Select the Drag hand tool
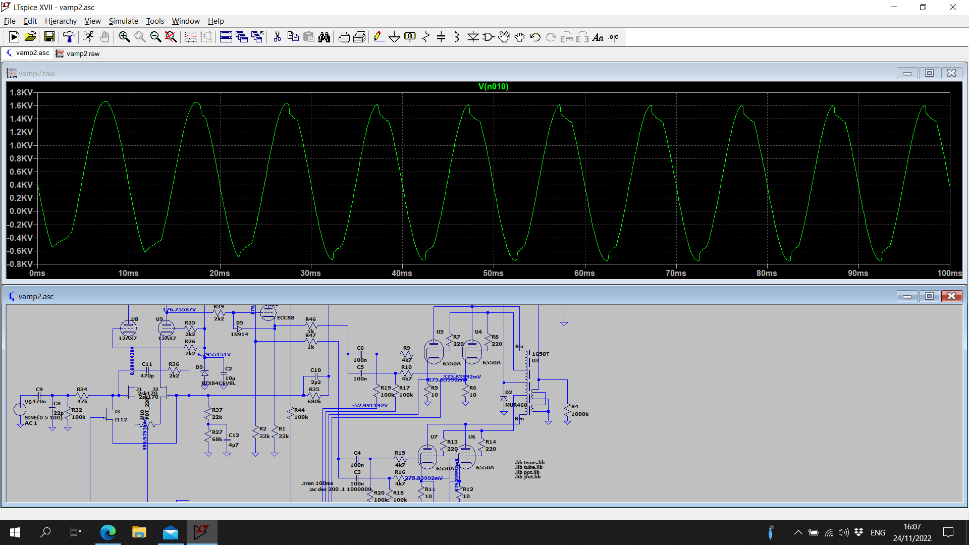 pos(520,37)
